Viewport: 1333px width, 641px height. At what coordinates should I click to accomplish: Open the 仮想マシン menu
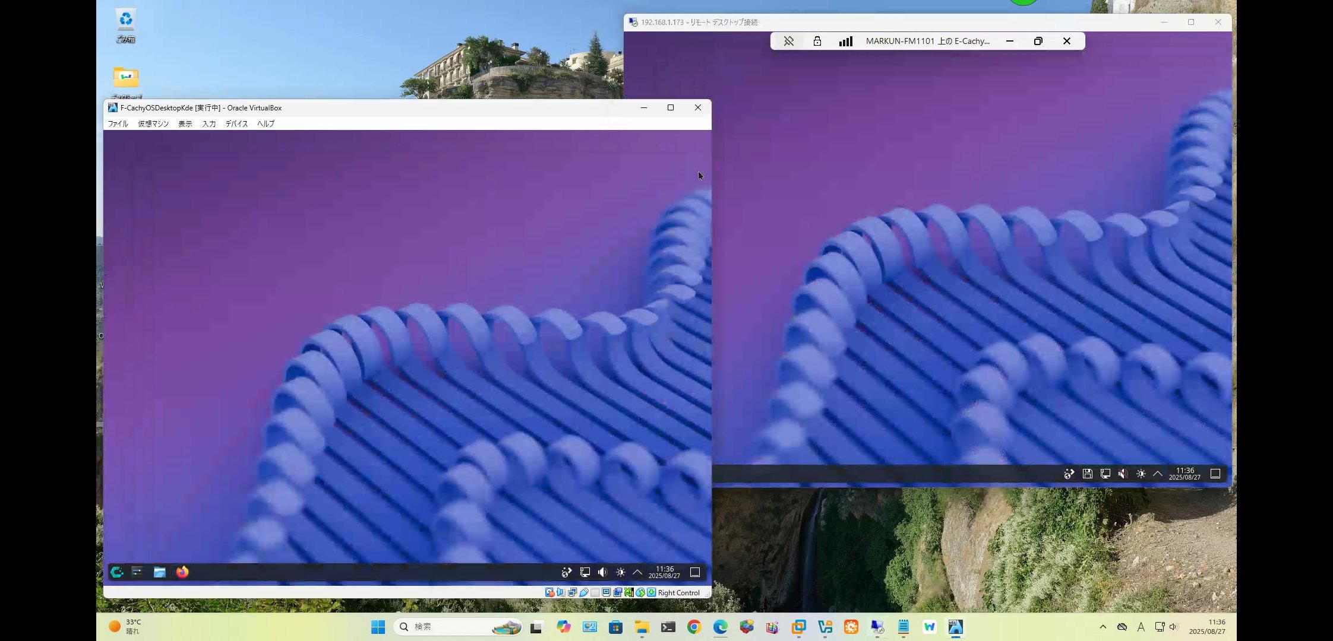click(153, 123)
